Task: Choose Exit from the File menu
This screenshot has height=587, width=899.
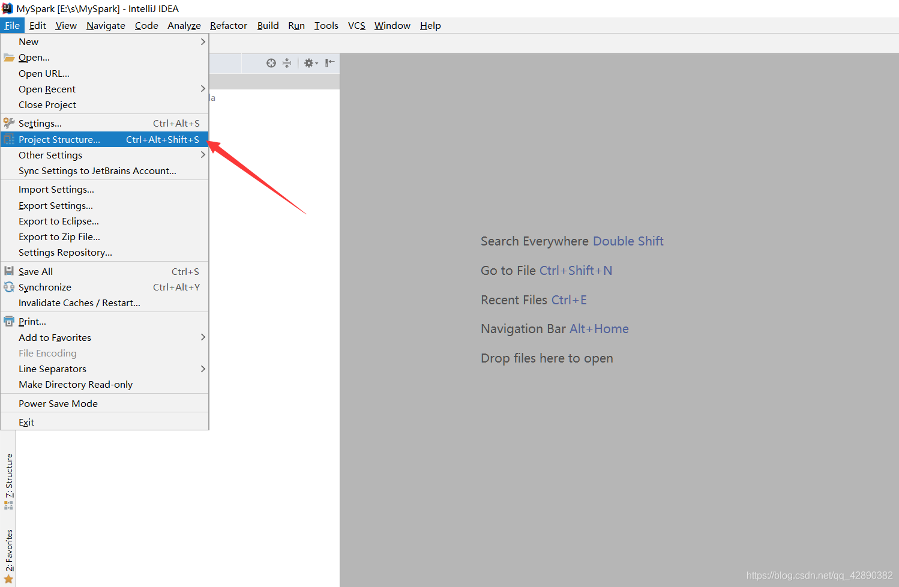Action: pyautogui.click(x=104, y=422)
